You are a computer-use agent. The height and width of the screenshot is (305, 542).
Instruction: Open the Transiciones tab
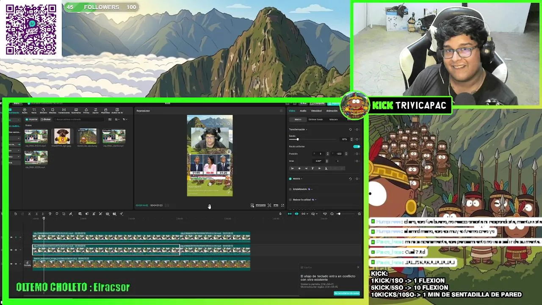64,111
